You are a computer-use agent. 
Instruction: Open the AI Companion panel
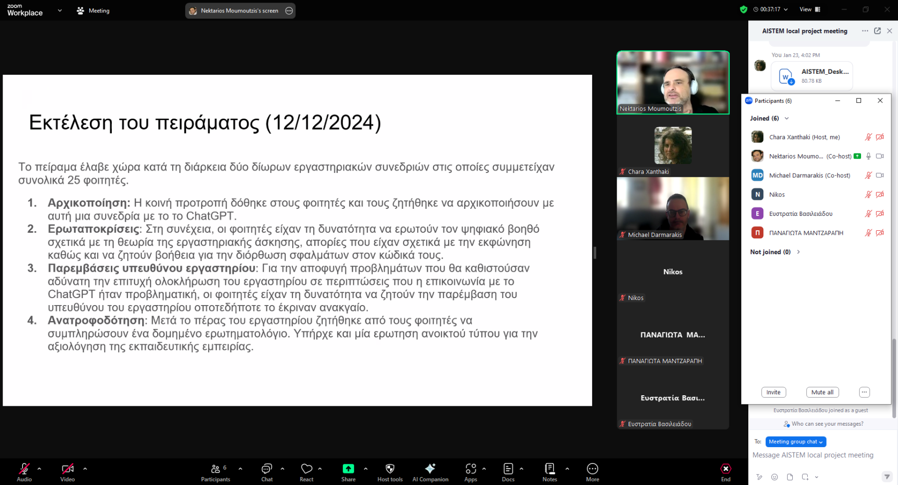[430, 472]
